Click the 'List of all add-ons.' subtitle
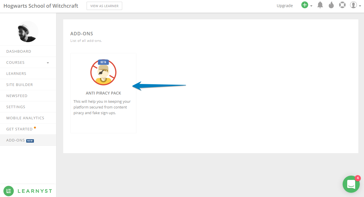Image resolution: width=364 pixels, height=197 pixels. (x=86, y=41)
